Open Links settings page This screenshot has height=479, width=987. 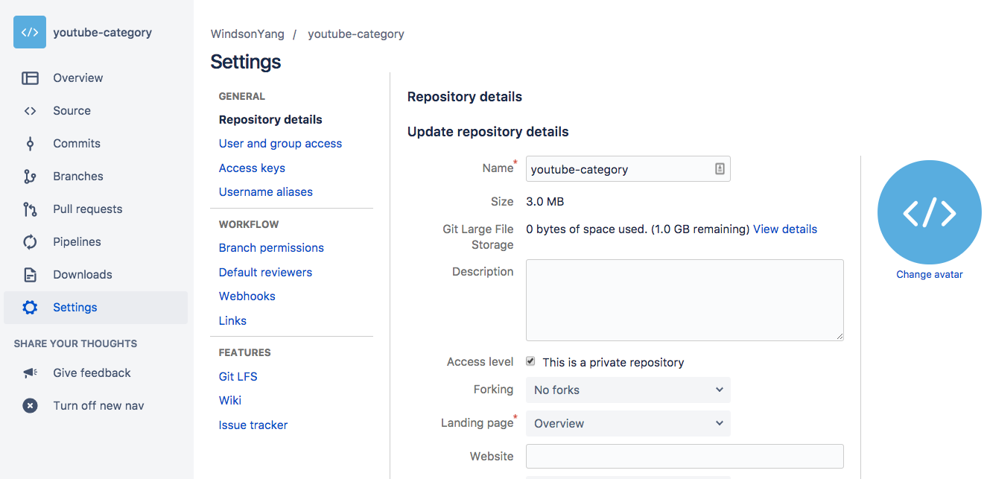click(232, 321)
